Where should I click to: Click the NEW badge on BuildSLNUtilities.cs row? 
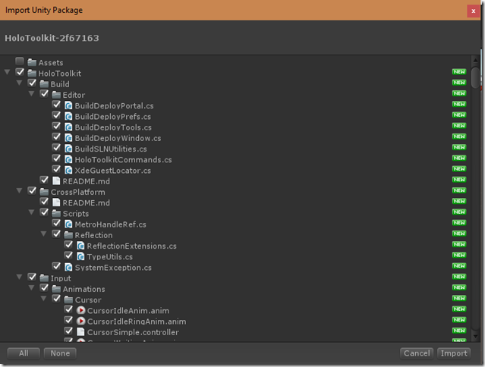tap(459, 147)
